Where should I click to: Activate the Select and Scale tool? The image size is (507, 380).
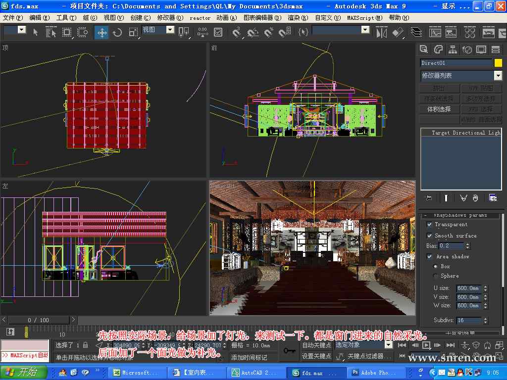133,32
